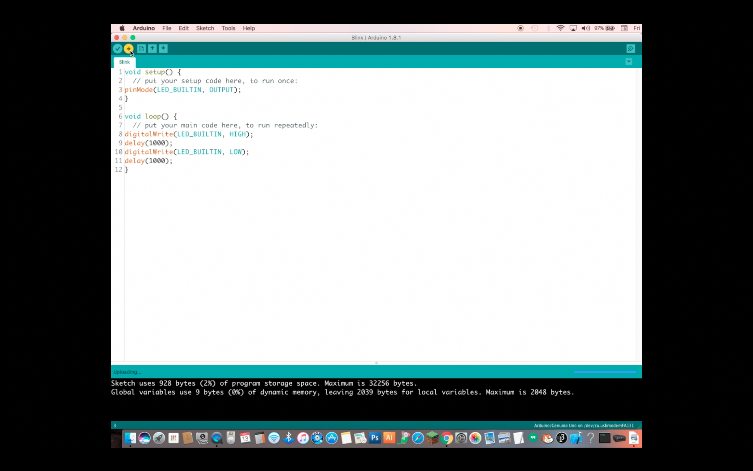
Task: Open the AirPlay display menu
Action: [573, 28]
